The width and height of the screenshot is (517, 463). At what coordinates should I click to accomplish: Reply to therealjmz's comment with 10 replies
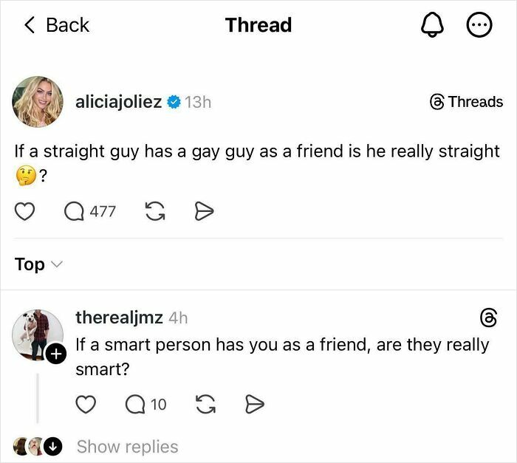point(135,404)
